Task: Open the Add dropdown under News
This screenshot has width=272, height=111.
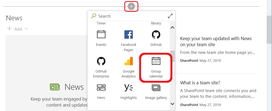Action: pos(18,29)
